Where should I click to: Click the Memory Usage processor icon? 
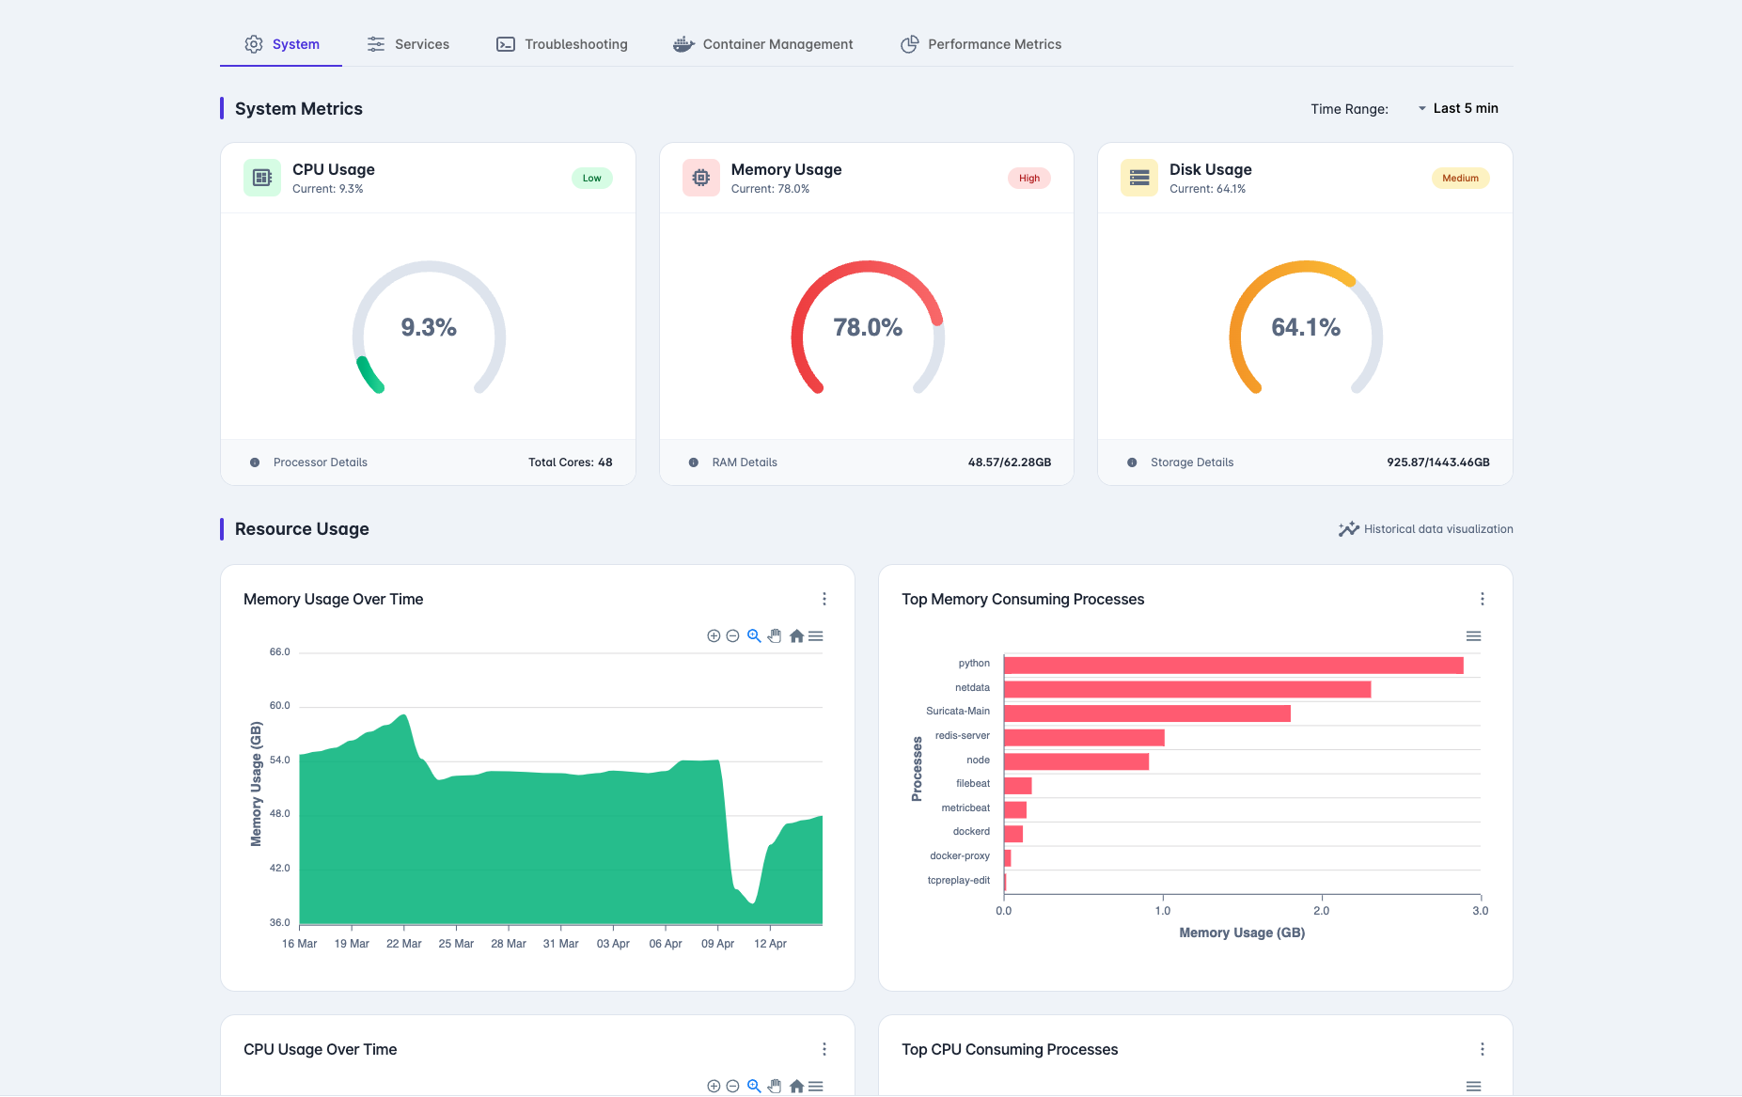tap(701, 178)
